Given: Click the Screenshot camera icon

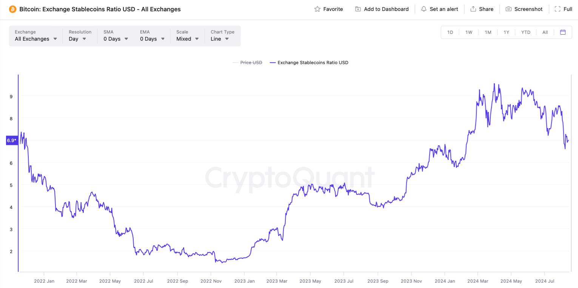Looking at the screenshot, I should (x=509, y=9).
